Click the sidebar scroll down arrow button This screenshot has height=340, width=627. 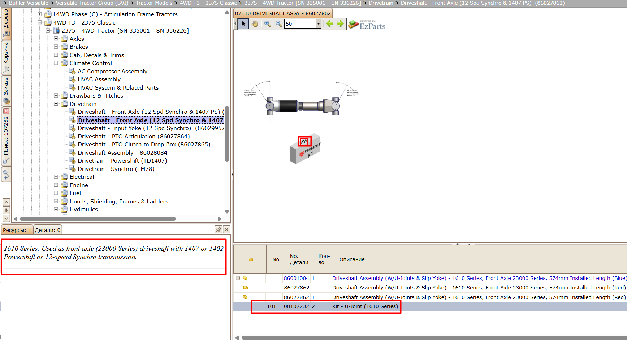tap(6, 218)
